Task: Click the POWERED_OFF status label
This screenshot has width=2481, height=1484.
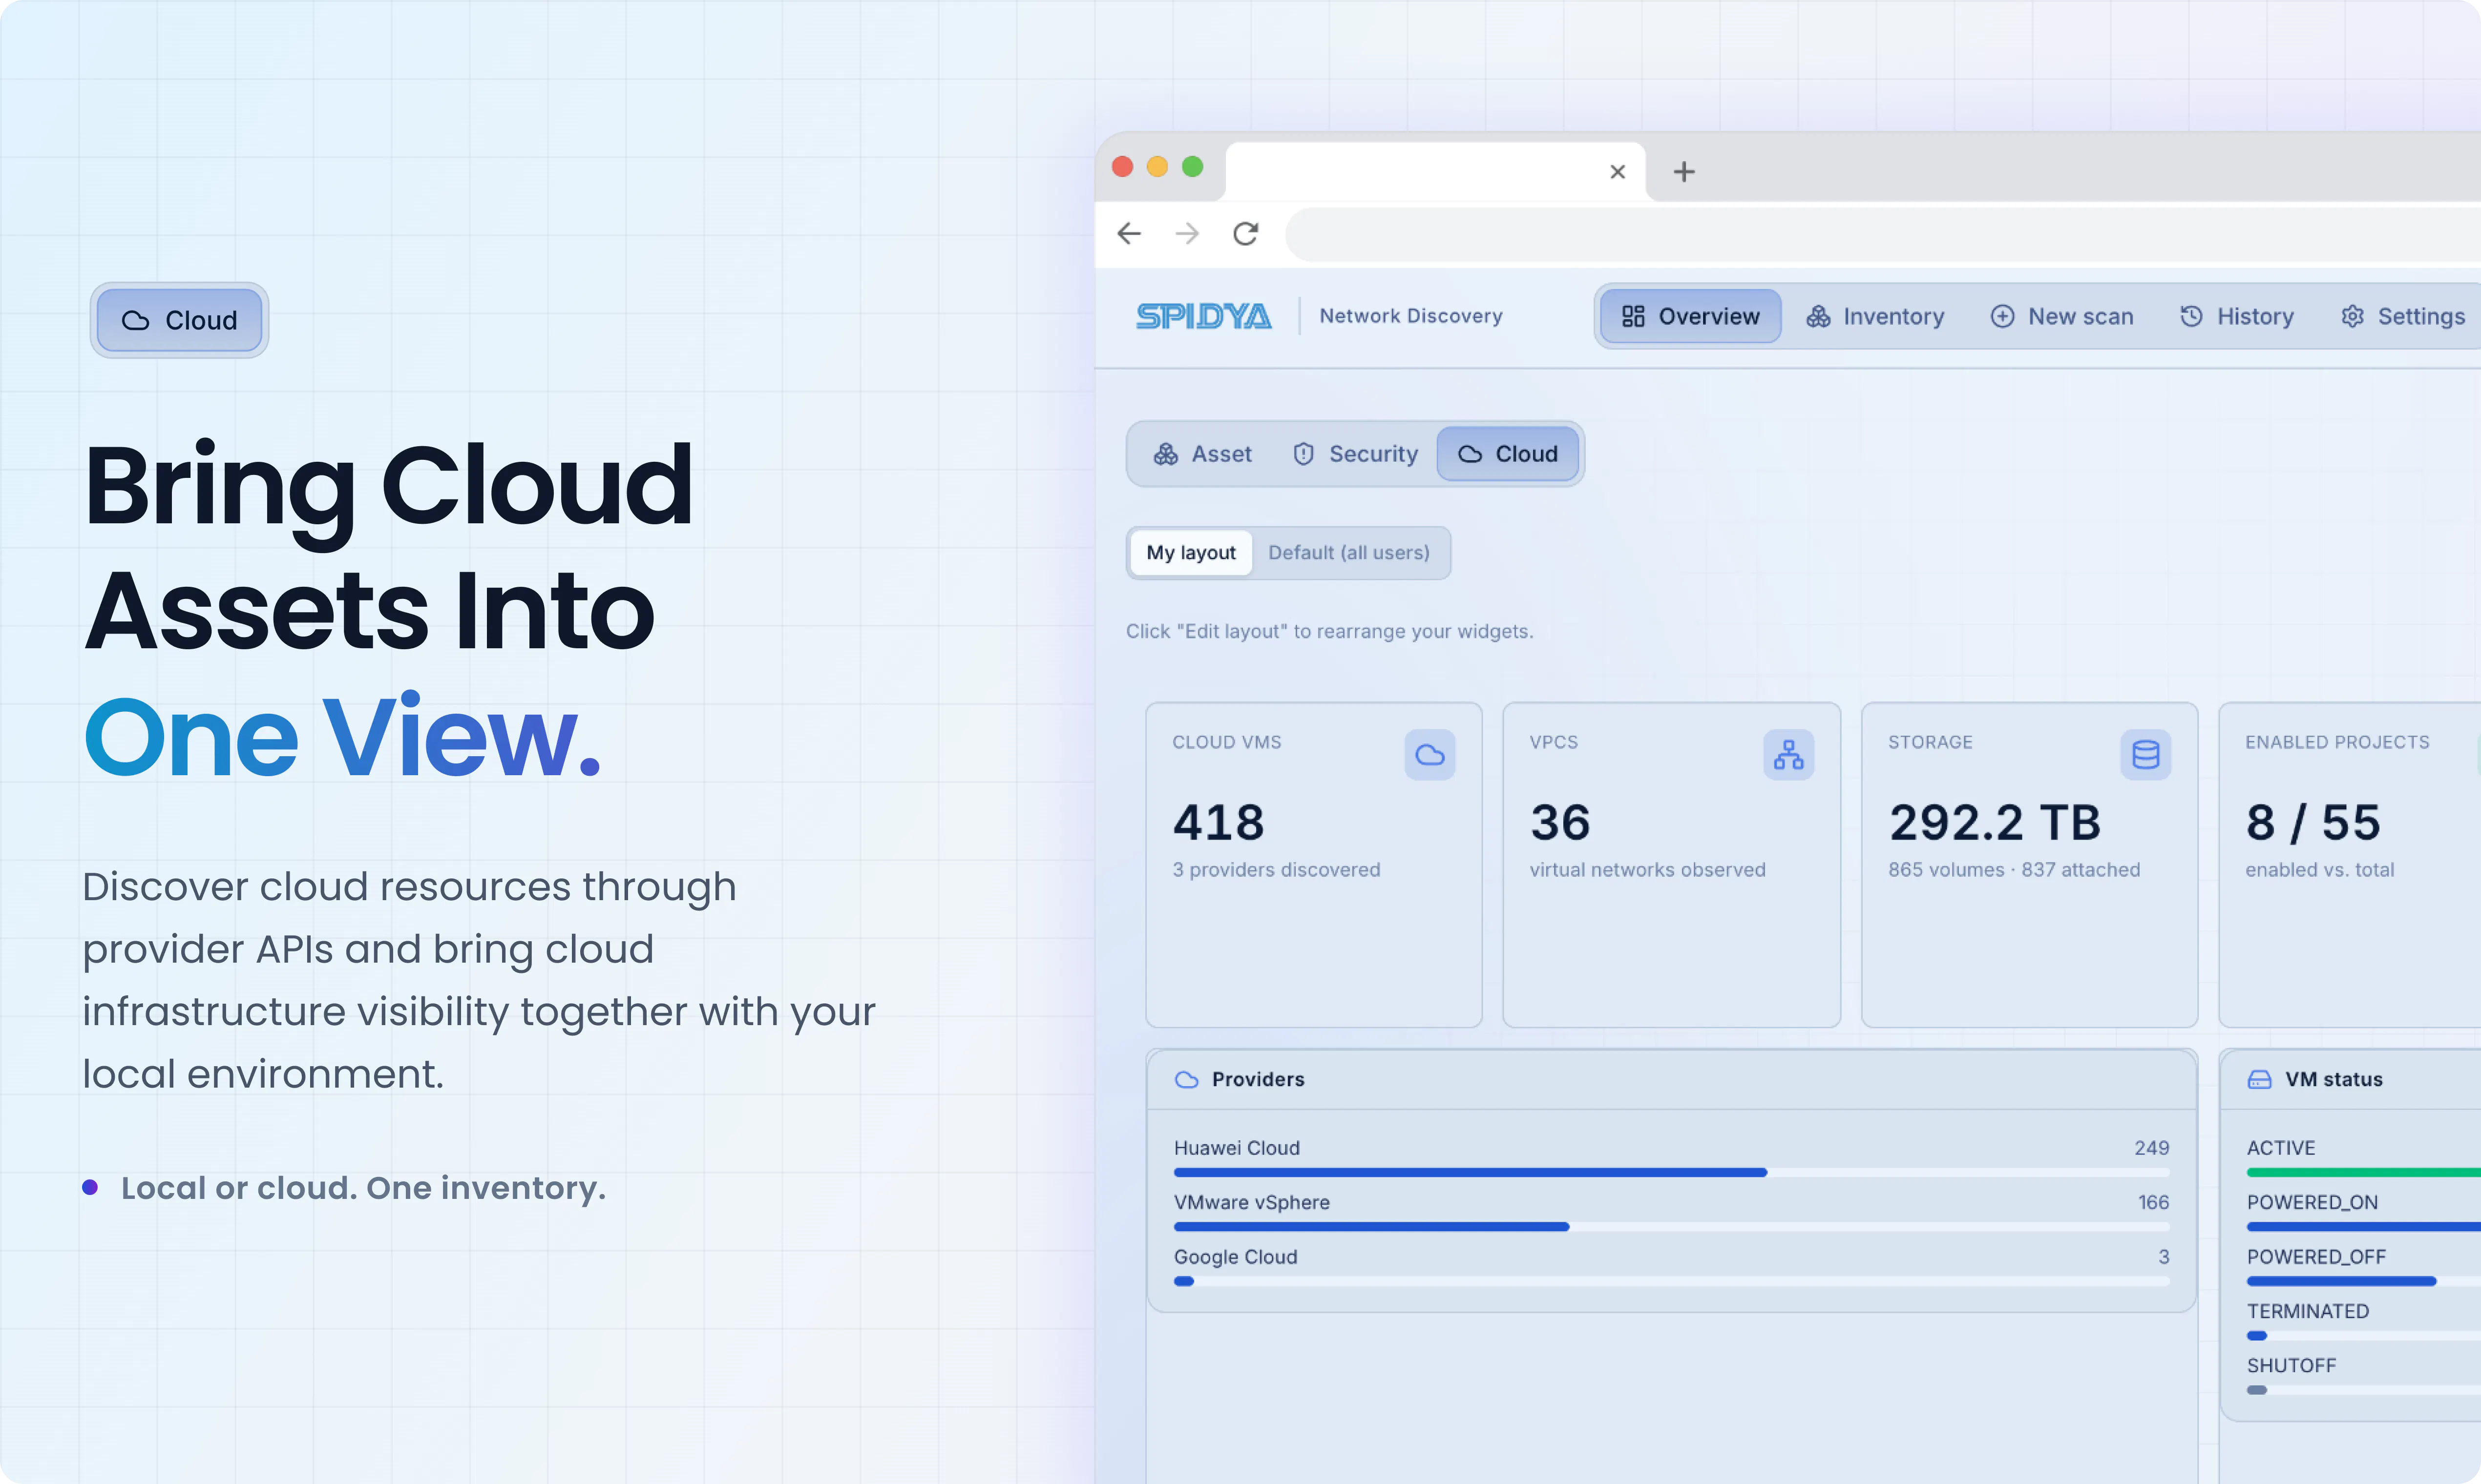Action: pyautogui.click(x=2316, y=1257)
